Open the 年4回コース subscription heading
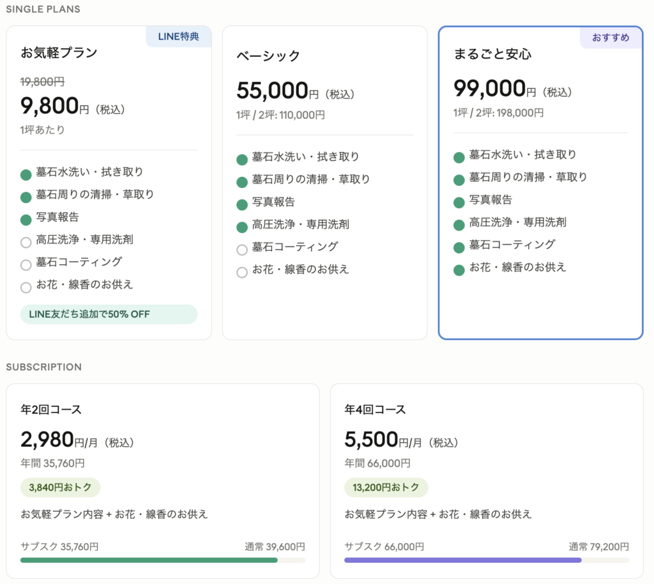 pos(375,410)
